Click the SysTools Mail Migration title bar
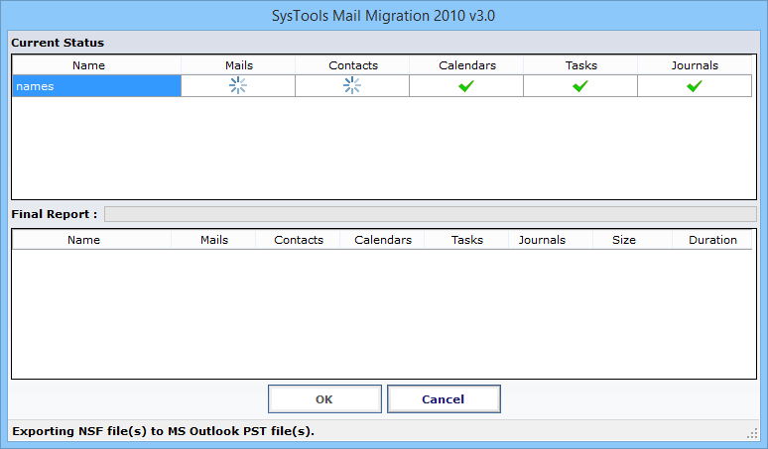Image resolution: width=768 pixels, height=449 pixels. (384, 16)
